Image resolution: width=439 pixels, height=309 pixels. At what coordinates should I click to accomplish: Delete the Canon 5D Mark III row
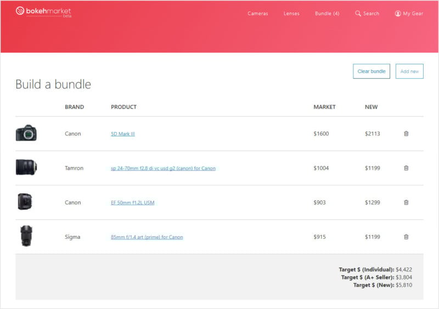[x=406, y=134]
